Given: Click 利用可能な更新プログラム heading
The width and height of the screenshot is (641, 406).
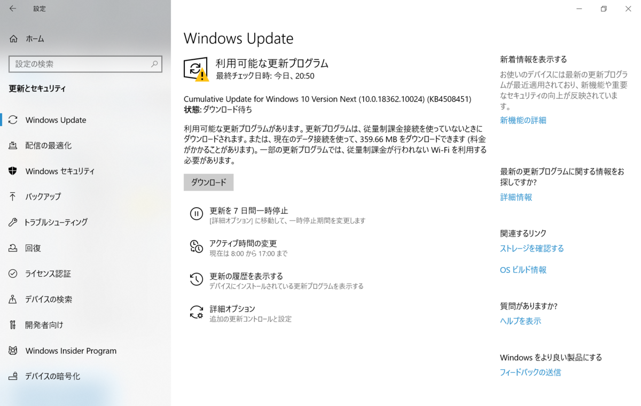Looking at the screenshot, I should click(x=272, y=63).
